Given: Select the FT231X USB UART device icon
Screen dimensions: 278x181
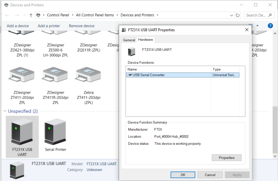Looking at the screenshot, I should 22,132.
